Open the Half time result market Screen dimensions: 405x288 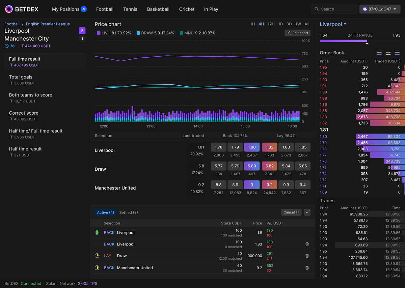coord(45,152)
